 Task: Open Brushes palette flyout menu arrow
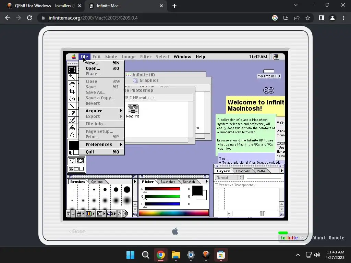[x=135, y=181]
